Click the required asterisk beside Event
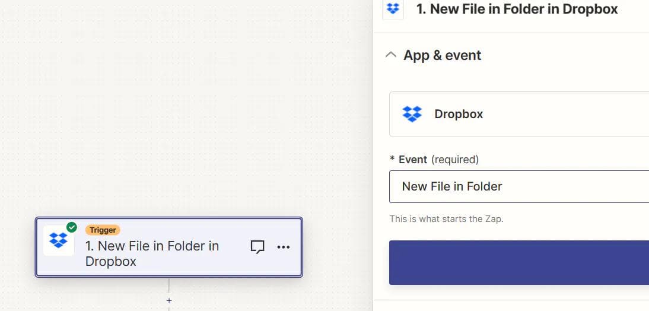Screen dimensions: 649x311 392,159
